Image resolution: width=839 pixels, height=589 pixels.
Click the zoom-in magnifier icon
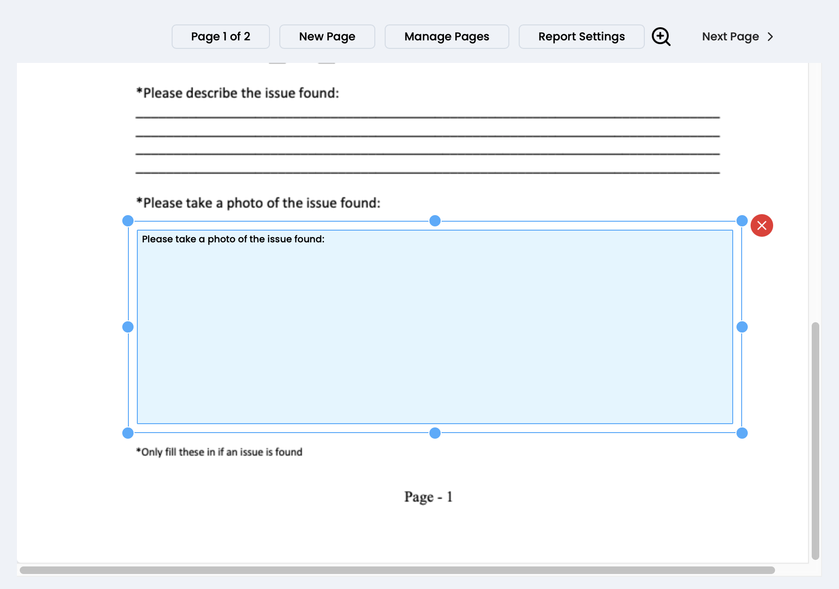[x=661, y=37]
